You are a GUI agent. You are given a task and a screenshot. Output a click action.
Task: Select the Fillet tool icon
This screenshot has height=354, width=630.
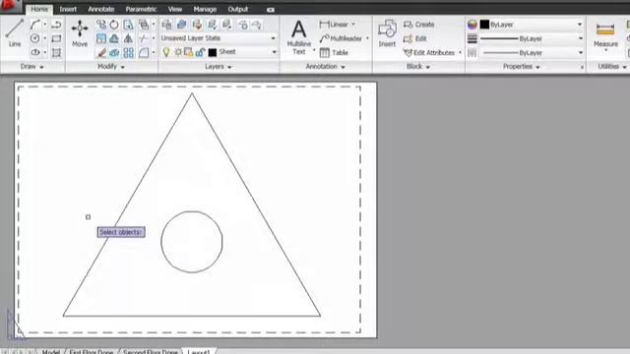(144, 52)
